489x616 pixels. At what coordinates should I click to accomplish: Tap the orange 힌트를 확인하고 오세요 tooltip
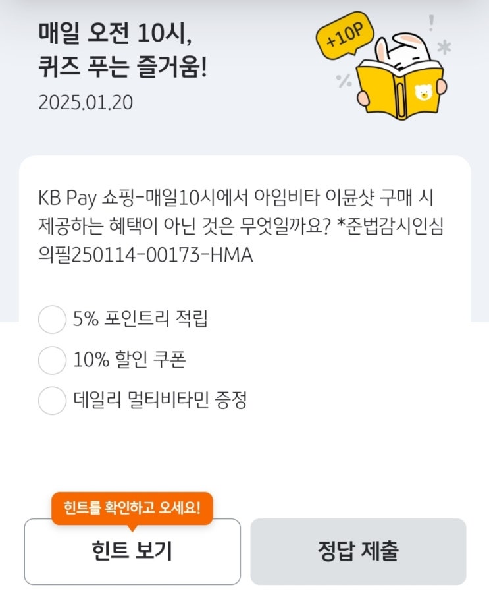tap(132, 508)
